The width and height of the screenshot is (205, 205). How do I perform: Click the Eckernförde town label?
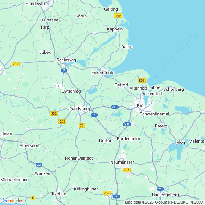pyautogui.click(x=103, y=73)
